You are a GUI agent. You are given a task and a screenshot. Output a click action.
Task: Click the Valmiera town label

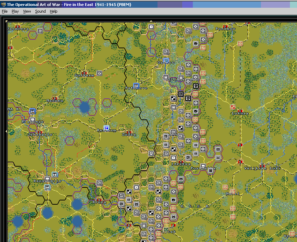(x=19, y=29)
